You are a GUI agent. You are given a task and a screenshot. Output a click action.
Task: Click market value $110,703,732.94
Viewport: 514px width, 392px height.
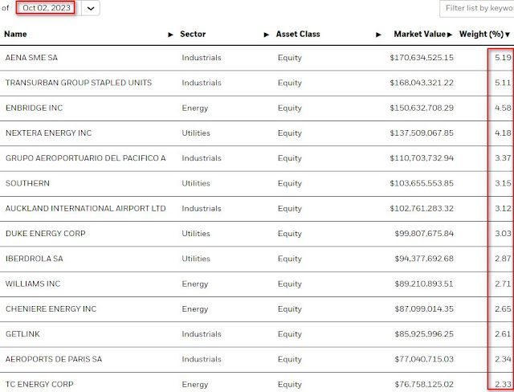coord(422,158)
